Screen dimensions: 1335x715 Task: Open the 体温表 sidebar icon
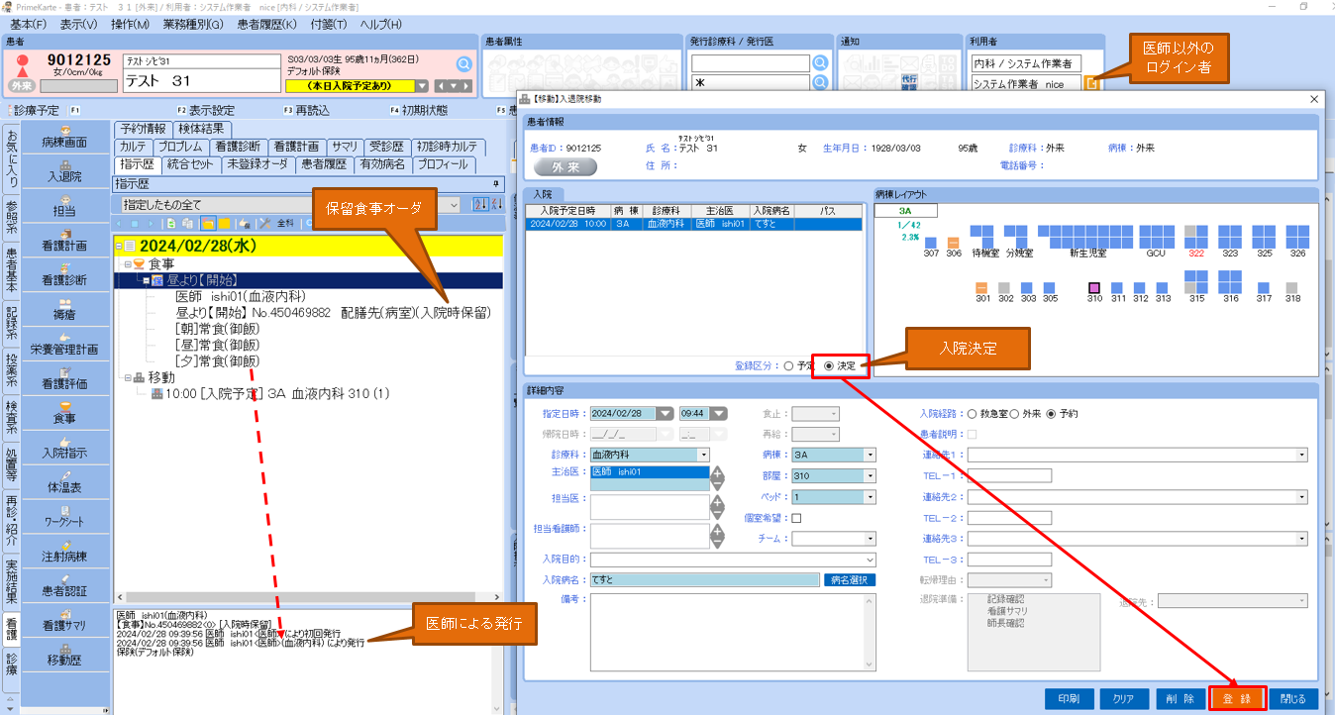click(x=64, y=482)
